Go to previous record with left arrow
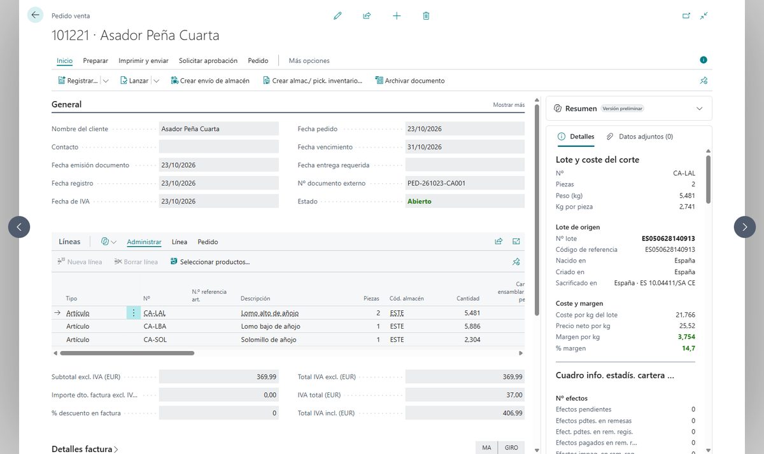The image size is (764, 454). click(19, 227)
